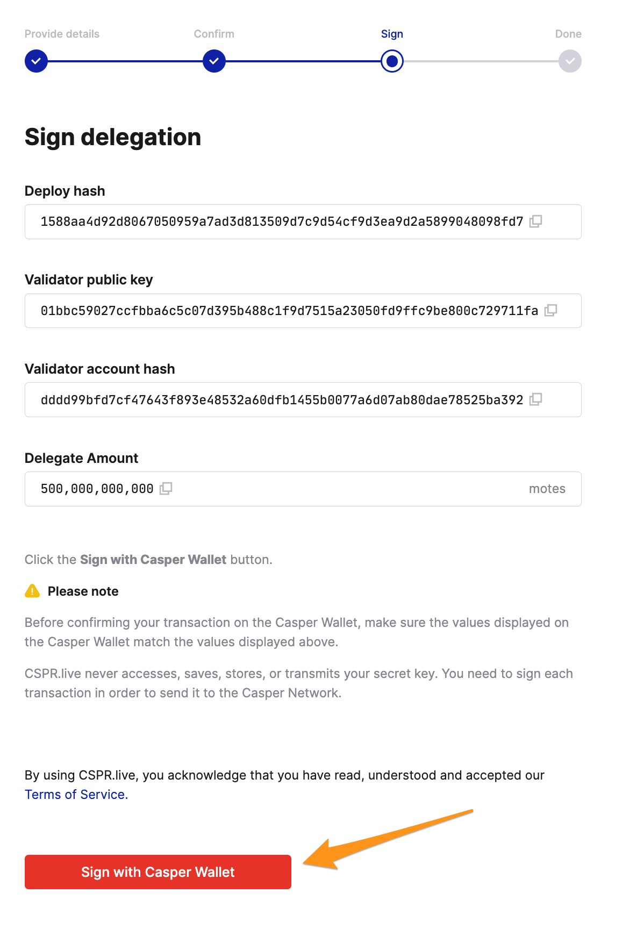644x943 pixels.
Task: Open the Terms of Service link
Action: [76, 795]
